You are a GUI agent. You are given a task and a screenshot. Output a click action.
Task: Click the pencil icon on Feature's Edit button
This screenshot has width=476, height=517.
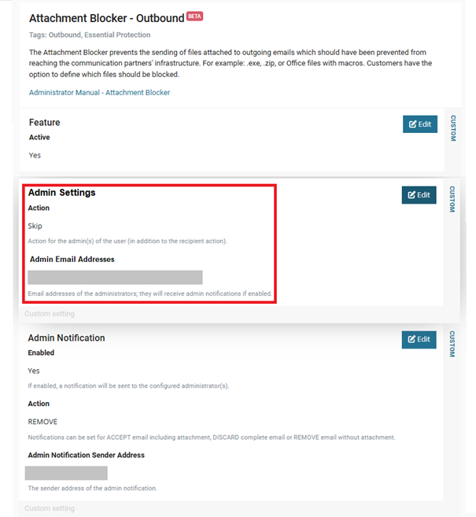(x=412, y=124)
